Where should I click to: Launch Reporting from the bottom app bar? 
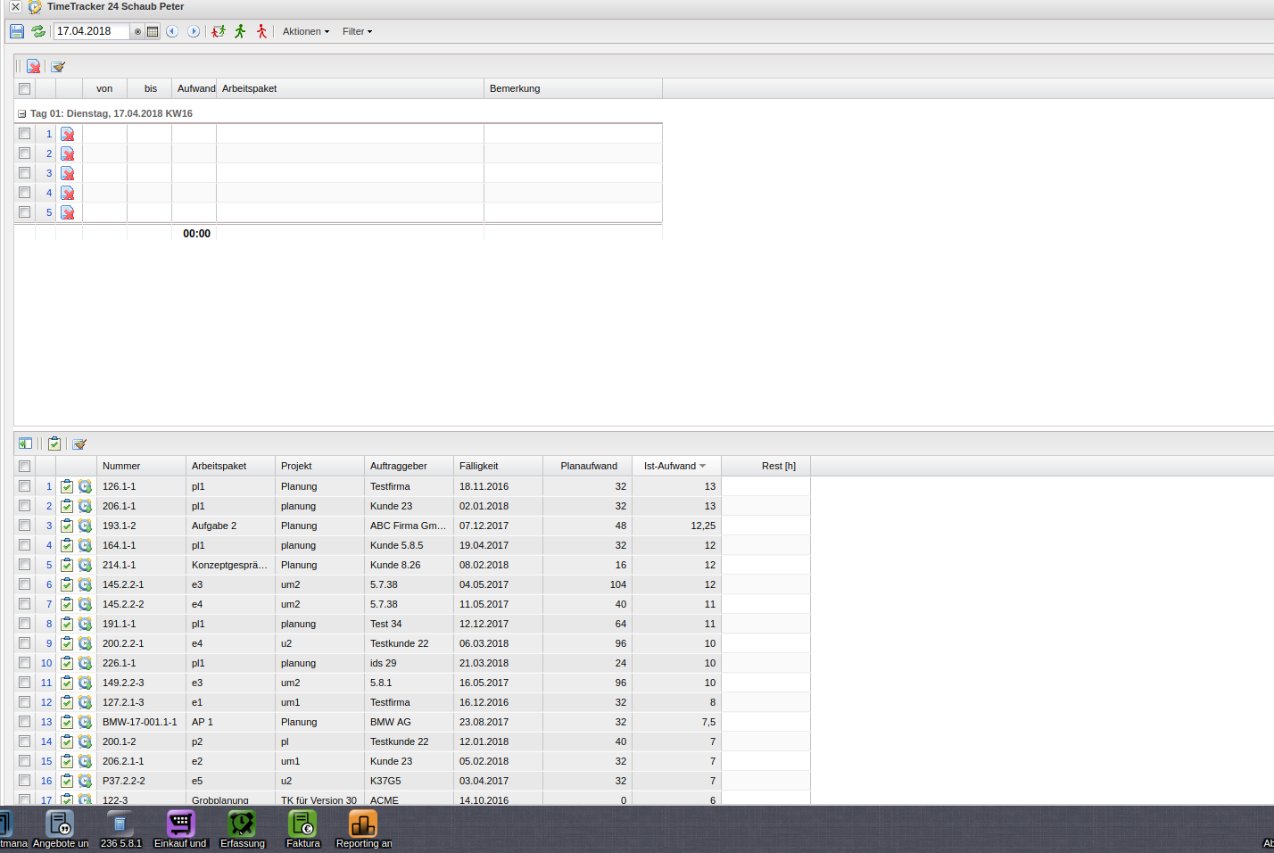(363, 829)
